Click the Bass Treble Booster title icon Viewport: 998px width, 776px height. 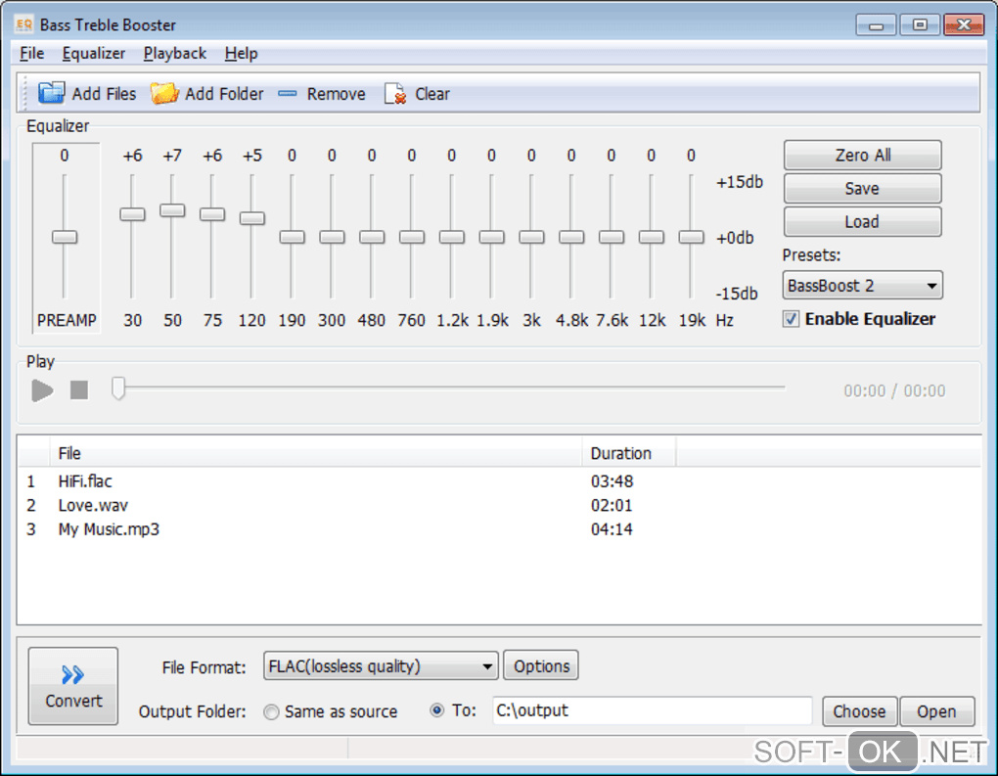(x=23, y=24)
